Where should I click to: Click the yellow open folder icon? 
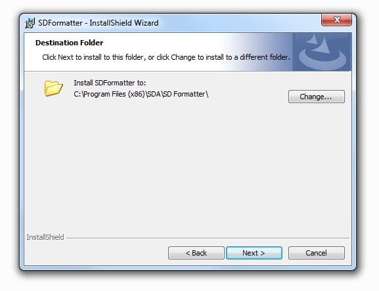click(x=53, y=88)
